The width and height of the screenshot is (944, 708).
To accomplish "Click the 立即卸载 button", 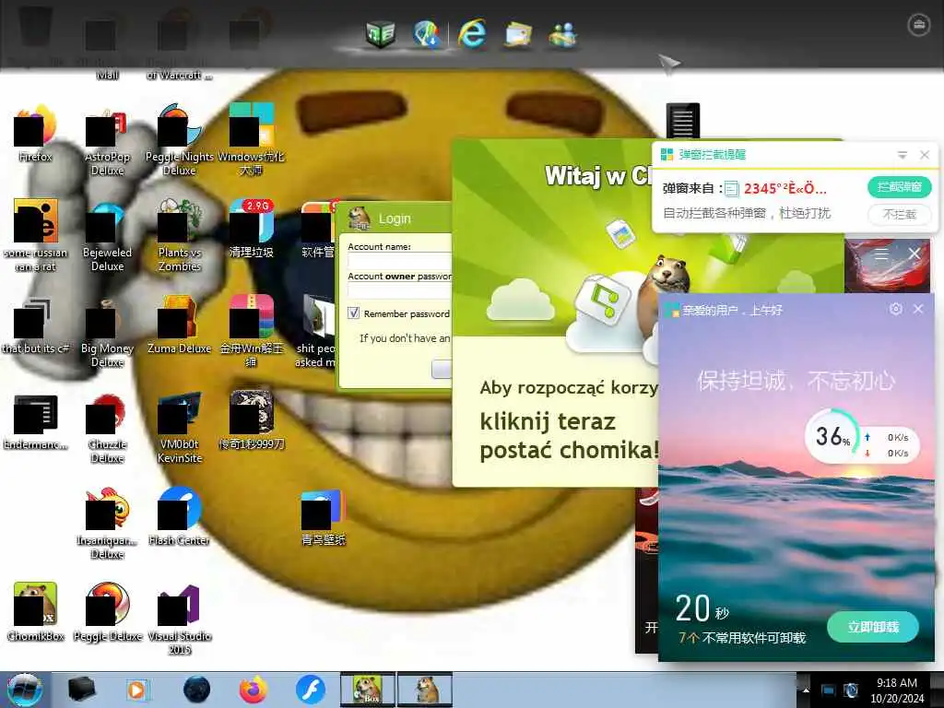I will [873, 627].
